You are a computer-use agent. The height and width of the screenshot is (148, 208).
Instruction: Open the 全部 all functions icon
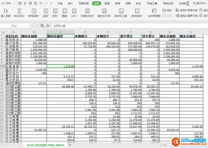[46, 11]
